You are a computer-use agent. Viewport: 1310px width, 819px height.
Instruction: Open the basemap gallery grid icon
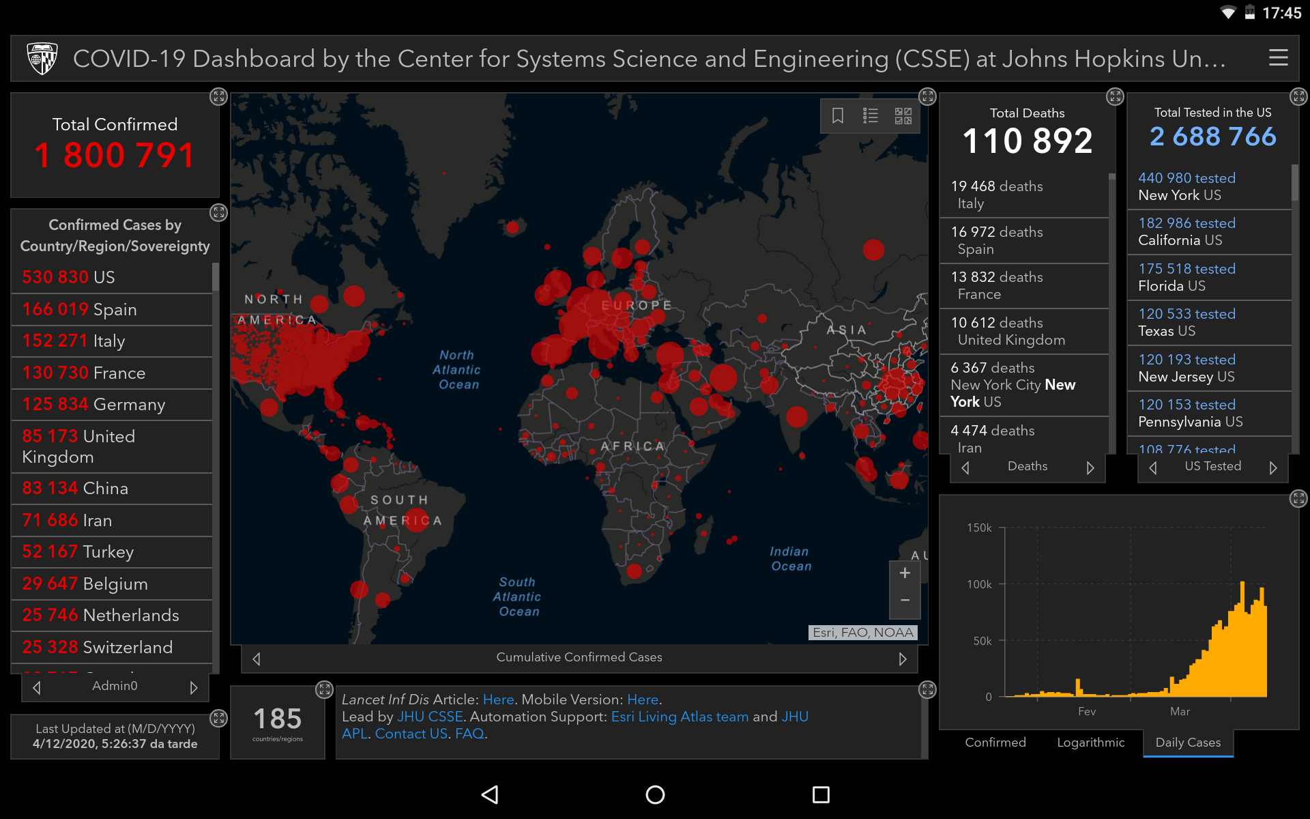tap(903, 115)
